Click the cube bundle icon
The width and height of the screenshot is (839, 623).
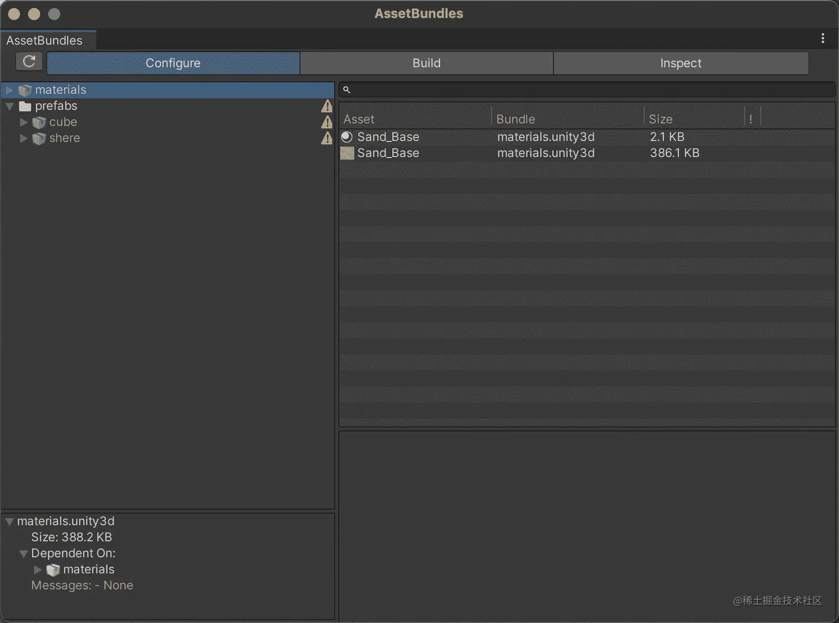tap(39, 122)
